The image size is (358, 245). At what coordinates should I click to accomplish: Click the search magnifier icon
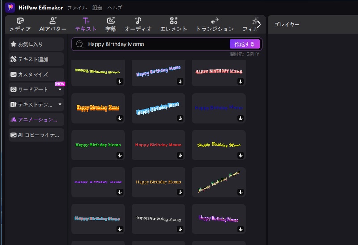[x=80, y=44]
